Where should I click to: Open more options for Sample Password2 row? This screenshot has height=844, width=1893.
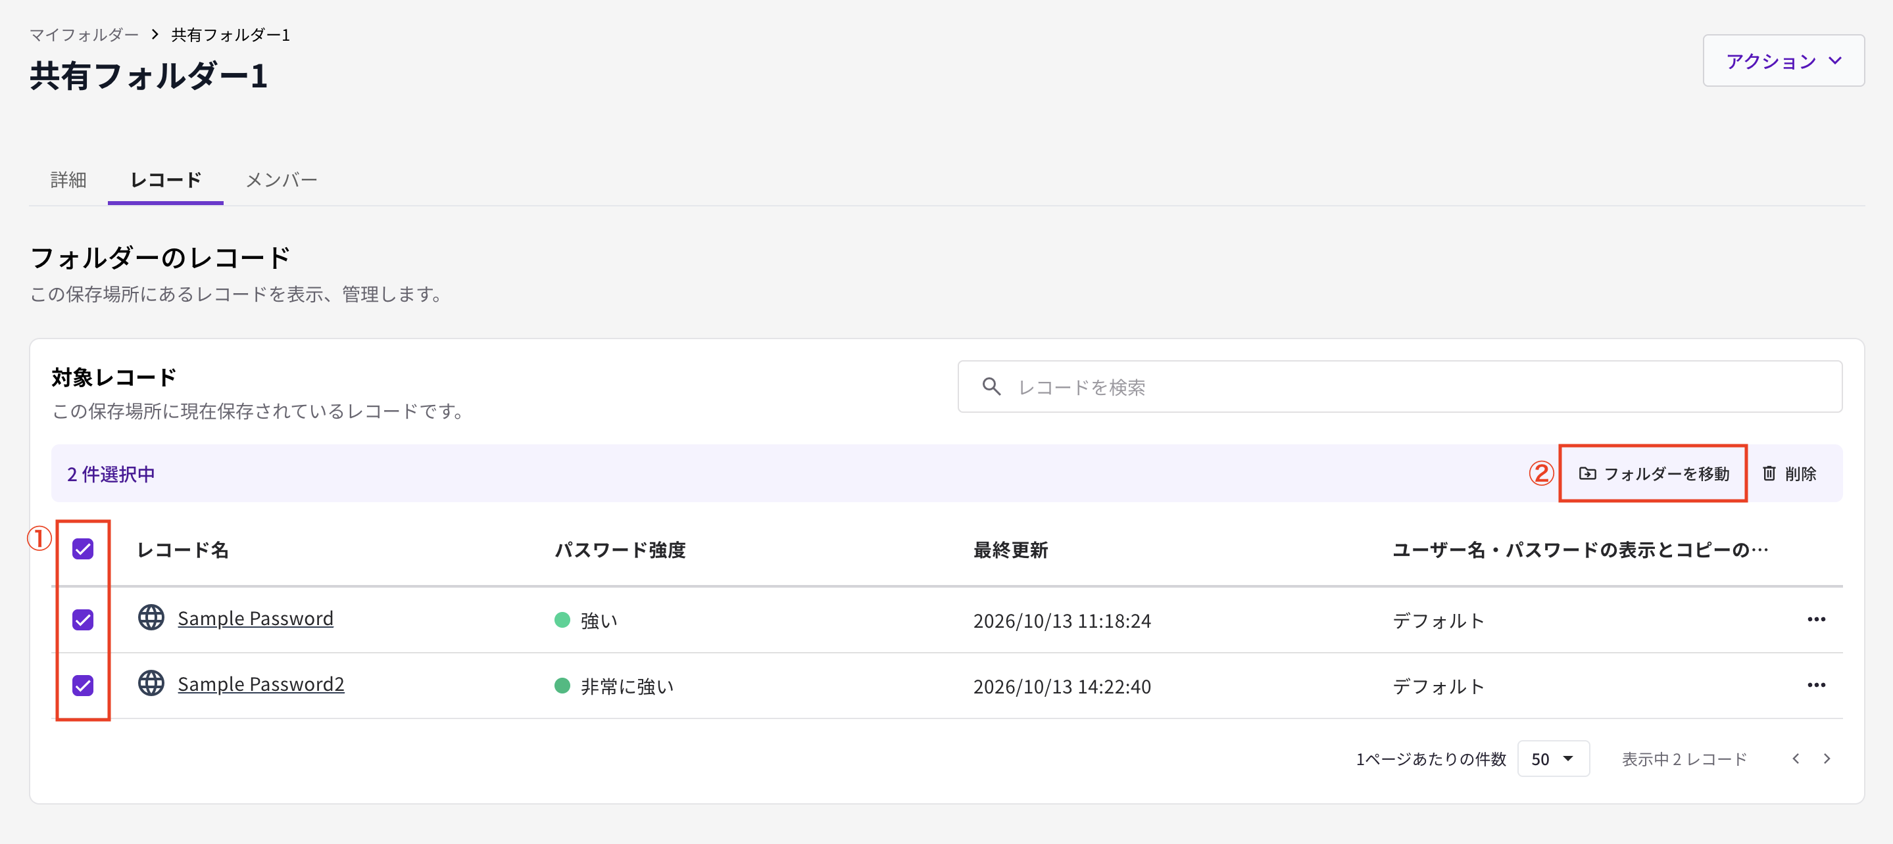(1816, 685)
